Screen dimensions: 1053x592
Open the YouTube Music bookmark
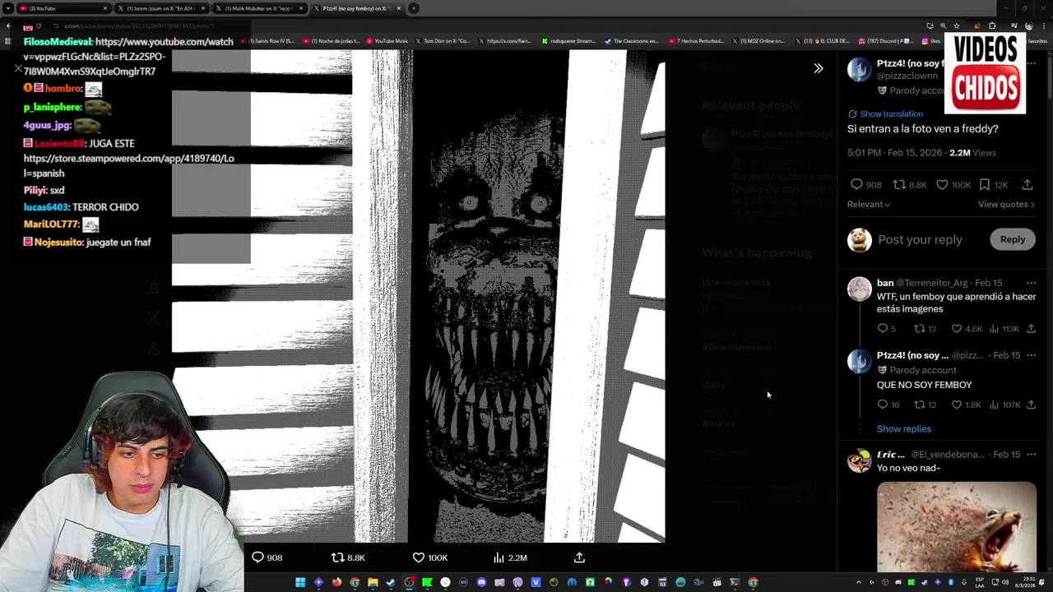click(387, 41)
